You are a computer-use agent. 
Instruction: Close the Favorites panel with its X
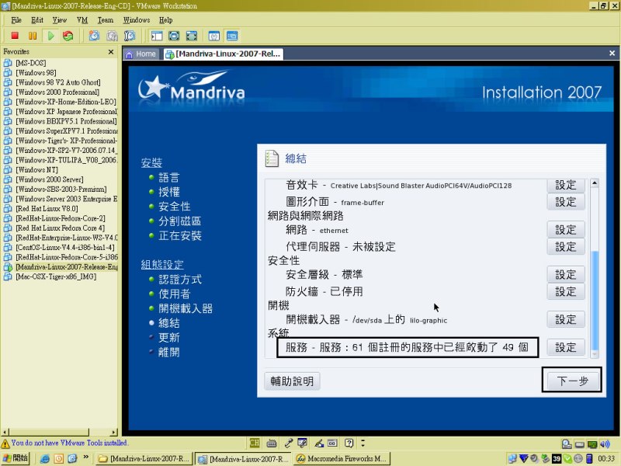tap(111, 52)
